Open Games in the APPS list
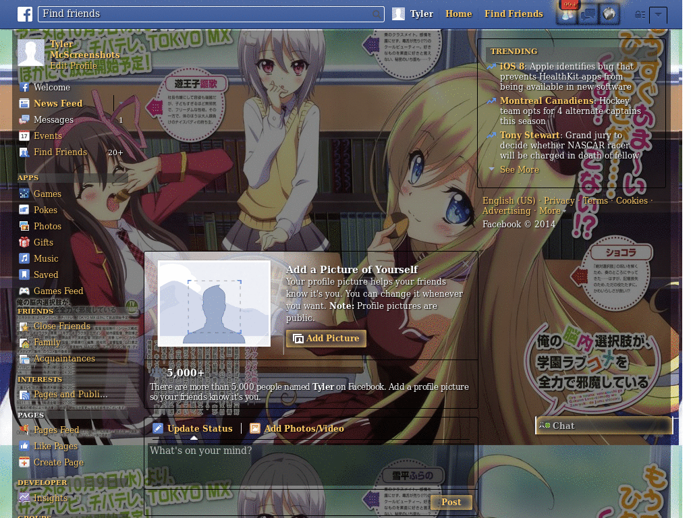The image size is (691, 518). [47, 194]
